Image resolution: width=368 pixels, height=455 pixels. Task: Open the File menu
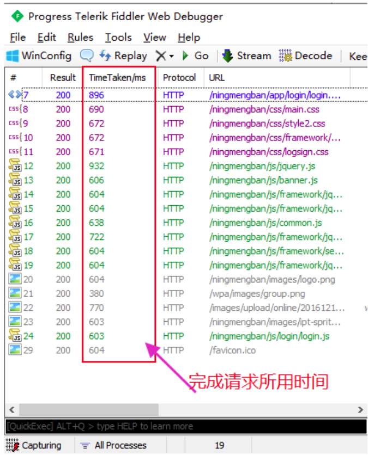pyautogui.click(x=18, y=38)
